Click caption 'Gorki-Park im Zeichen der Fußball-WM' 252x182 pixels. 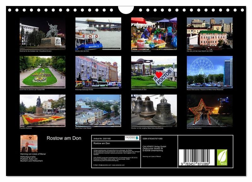pos(32,90)
